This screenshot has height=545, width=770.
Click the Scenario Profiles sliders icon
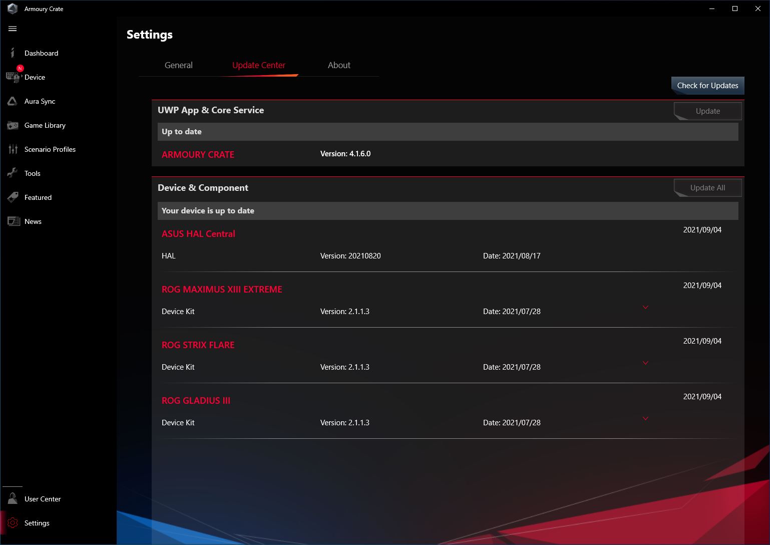(13, 149)
